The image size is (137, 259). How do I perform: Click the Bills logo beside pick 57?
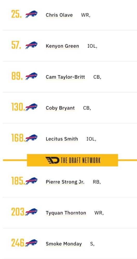click(31, 45)
